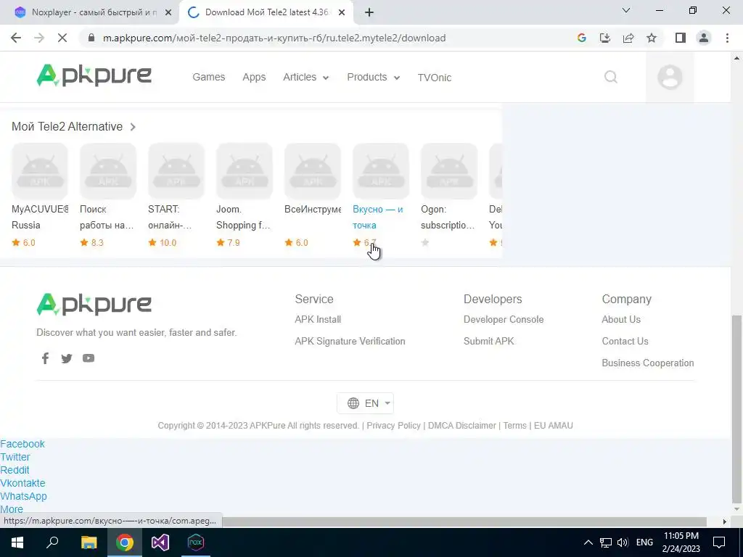Click the Vkontakte share link
Viewport: 743px width, 557px height.
point(22,483)
